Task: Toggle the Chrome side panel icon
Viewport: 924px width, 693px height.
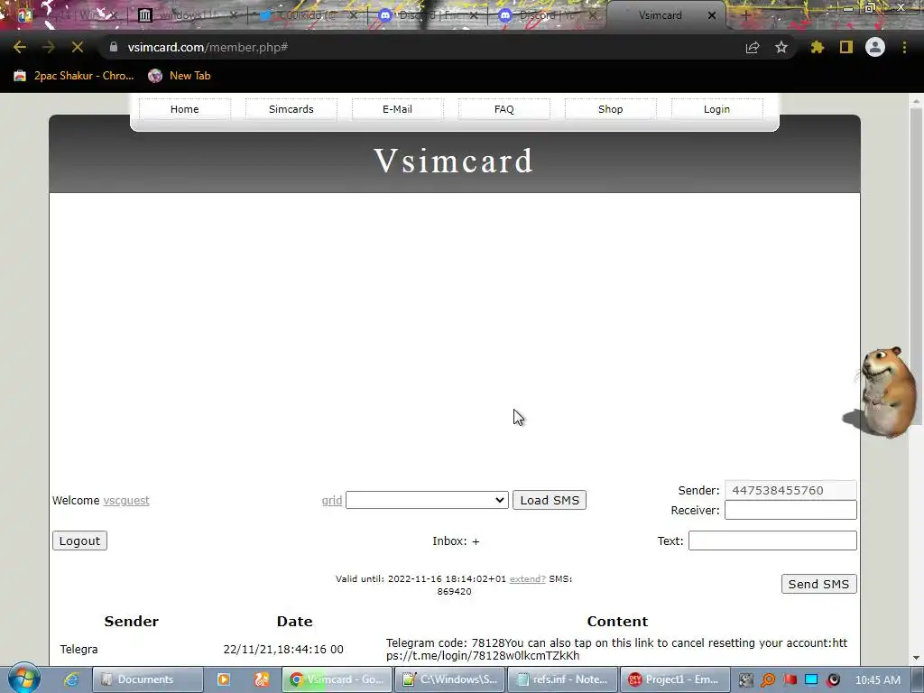Action: point(846,47)
